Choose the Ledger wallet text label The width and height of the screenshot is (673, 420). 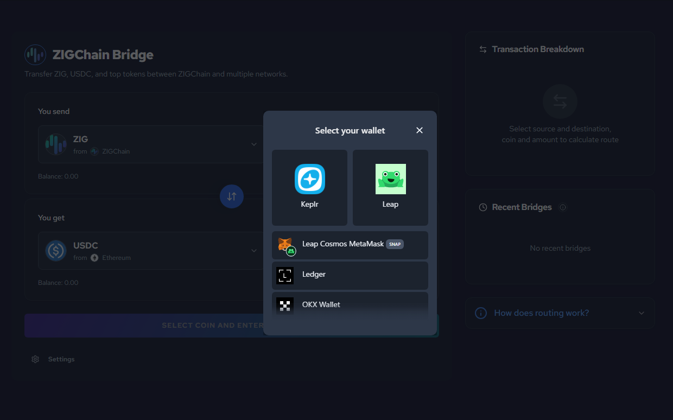(x=314, y=275)
